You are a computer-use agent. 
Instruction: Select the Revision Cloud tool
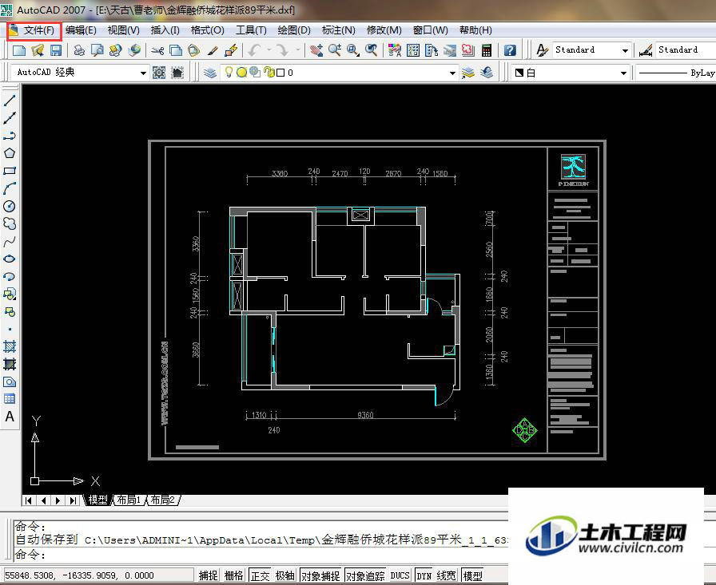click(10, 223)
